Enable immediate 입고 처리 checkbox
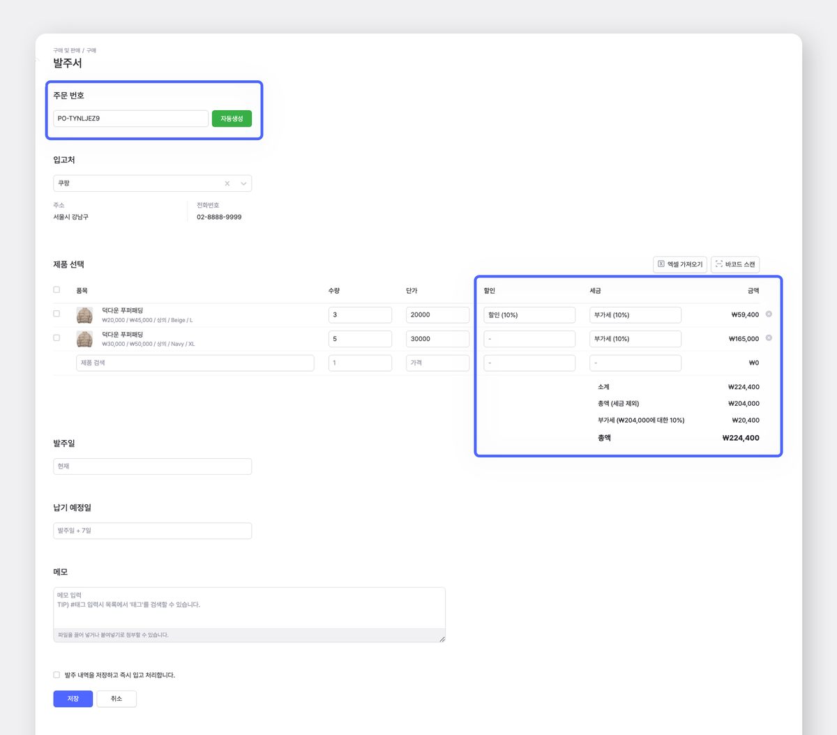Viewport: 837px width, 735px height. pyautogui.click(x=56, y=675)
